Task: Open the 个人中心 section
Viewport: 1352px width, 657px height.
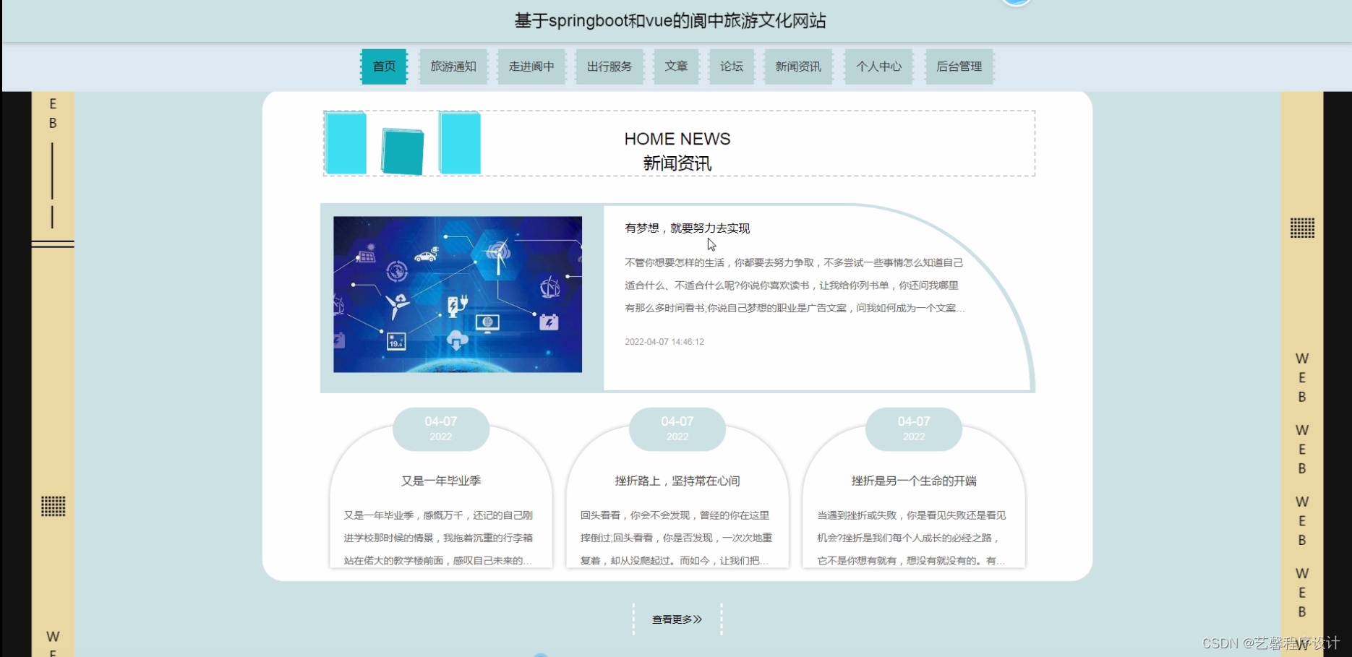Action: (x=878, y=66)
